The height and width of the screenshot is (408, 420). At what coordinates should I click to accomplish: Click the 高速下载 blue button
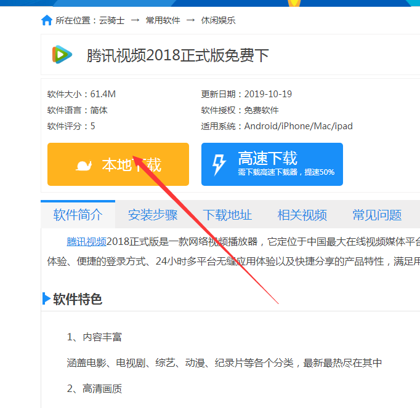pyautogui.click(x=272, y=164)
